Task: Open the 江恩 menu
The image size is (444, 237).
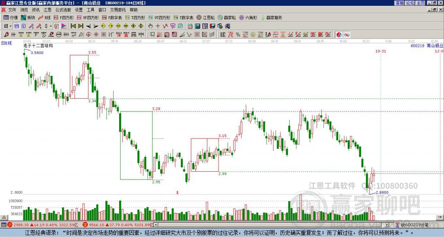Action: pos(47,10)
